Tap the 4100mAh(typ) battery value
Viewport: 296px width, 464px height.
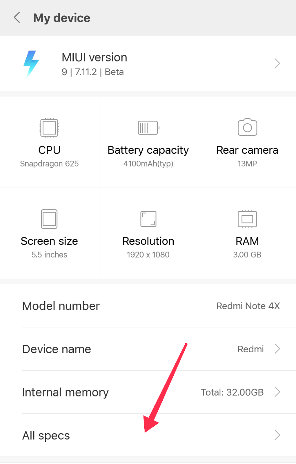click(148, 164)
